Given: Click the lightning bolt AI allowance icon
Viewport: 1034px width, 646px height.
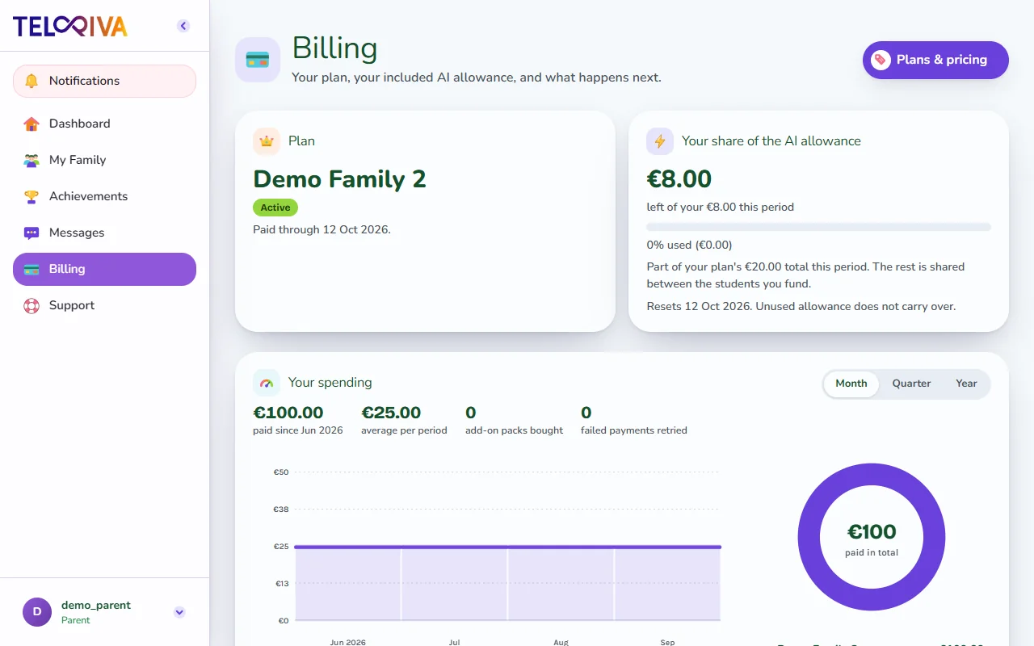Looking at the screenshot, I should [x=660, y=141].
